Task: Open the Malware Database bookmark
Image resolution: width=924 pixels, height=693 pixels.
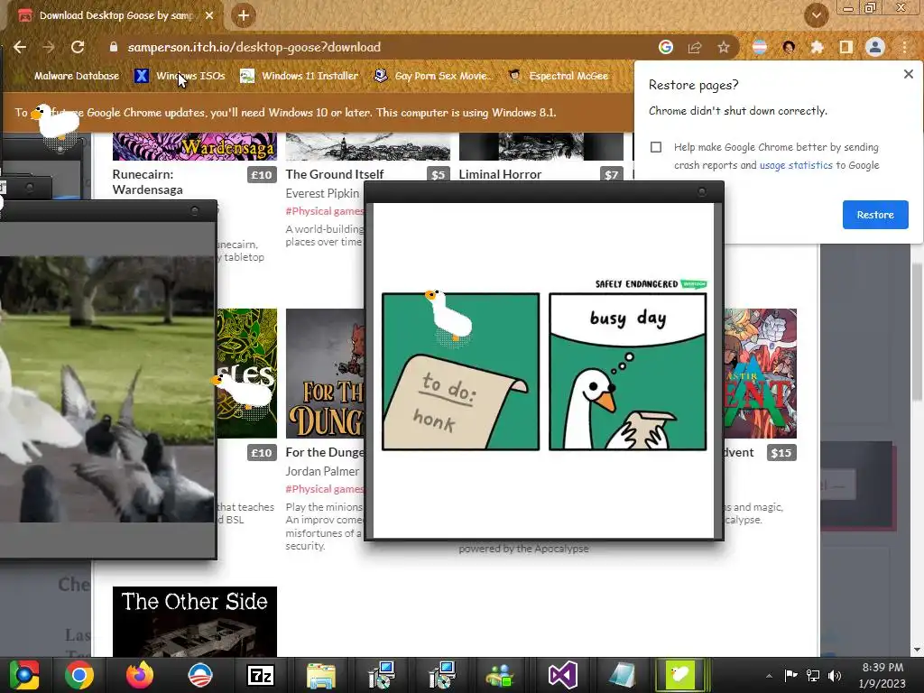Action: pos(77,76)
